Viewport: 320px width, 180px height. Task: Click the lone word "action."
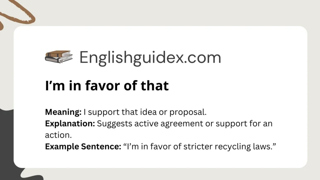pos(56,135)
